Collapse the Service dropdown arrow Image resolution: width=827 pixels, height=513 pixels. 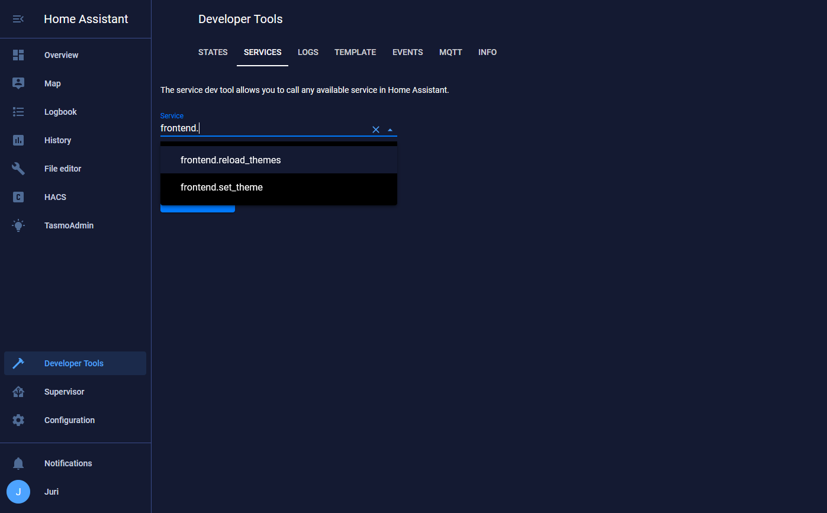pyautogui.click(x=390, y=130)
